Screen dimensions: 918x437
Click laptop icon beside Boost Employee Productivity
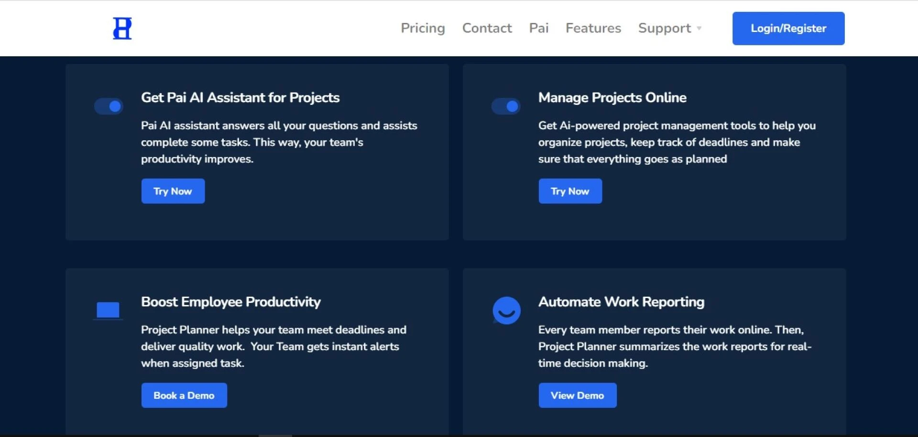tap(108, 311)
